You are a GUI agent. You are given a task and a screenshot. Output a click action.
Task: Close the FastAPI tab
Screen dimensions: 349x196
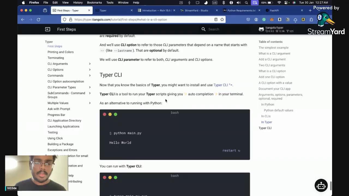tap(302, 10)
